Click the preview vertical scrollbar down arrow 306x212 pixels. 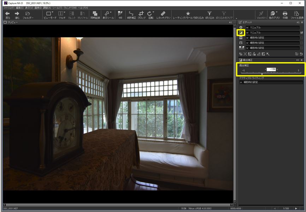pyautogui.click(x=235, y=202)
